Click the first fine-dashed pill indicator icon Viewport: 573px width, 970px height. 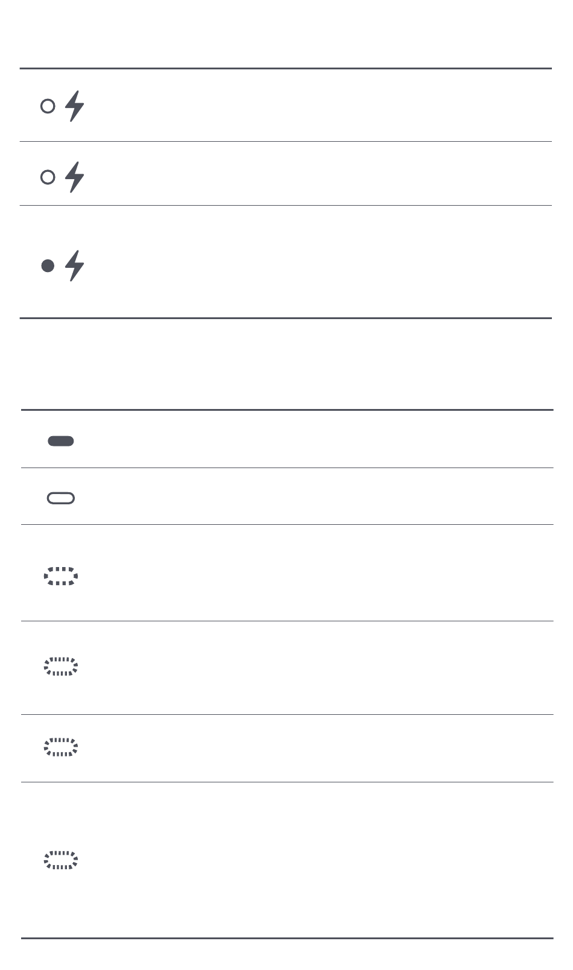click(x=61, y=667)
